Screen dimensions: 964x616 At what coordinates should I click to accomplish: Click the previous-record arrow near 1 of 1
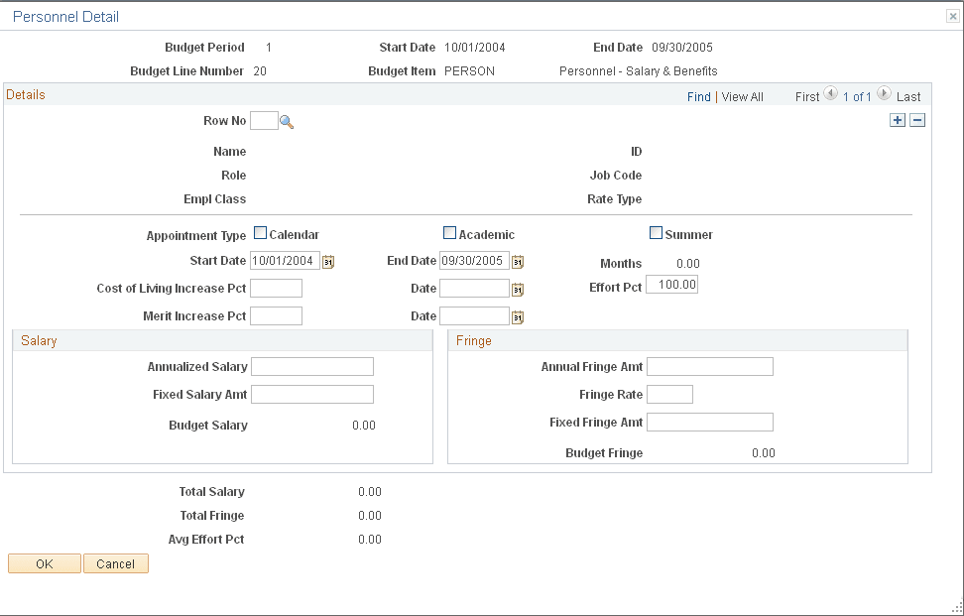(829, 94)
